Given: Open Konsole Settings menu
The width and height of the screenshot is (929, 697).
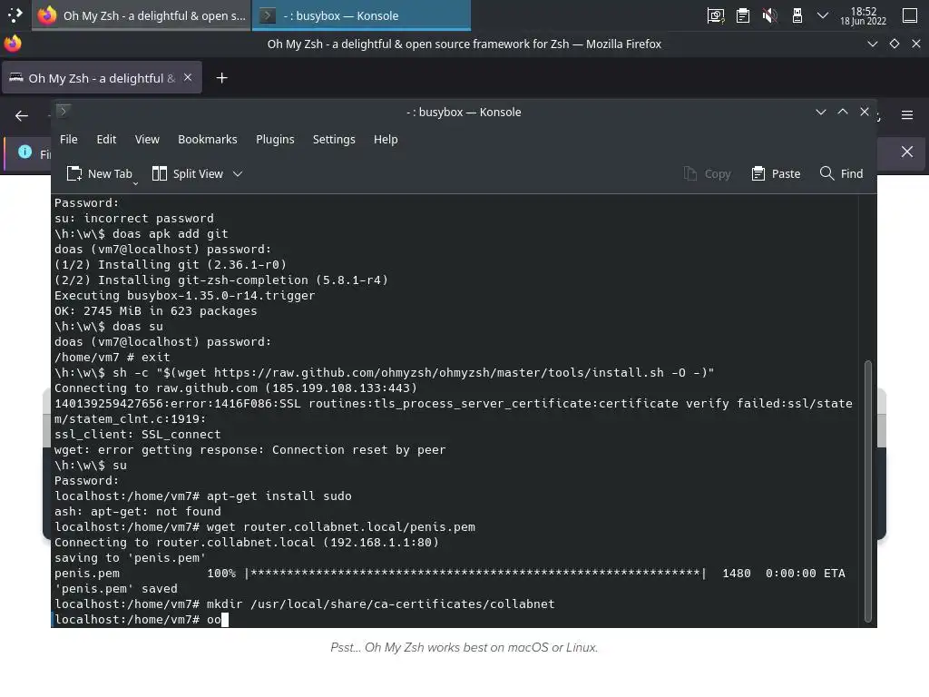Looking at the screenshot, I should 334,139.
